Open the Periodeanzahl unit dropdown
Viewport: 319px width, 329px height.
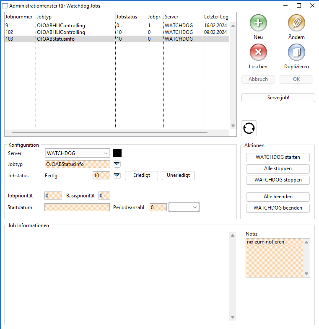(195, 207)
